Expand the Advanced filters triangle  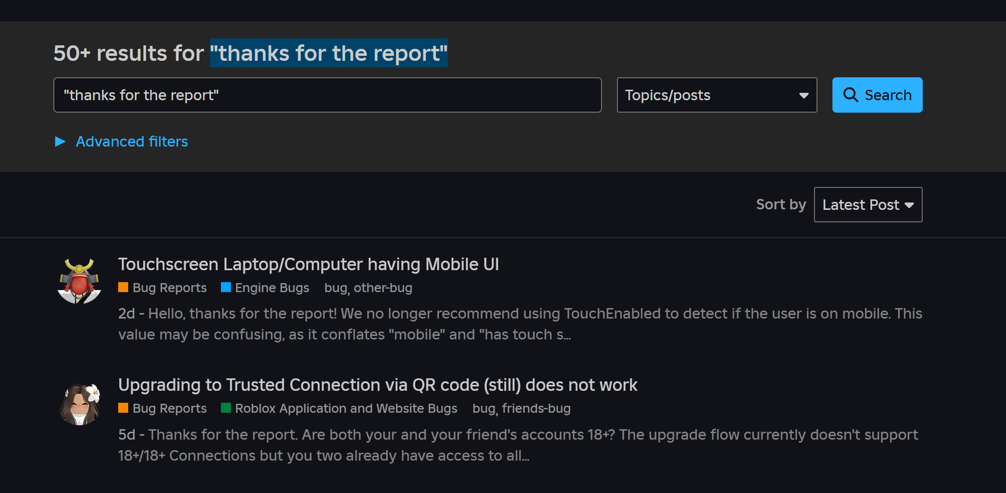point(60,142)
